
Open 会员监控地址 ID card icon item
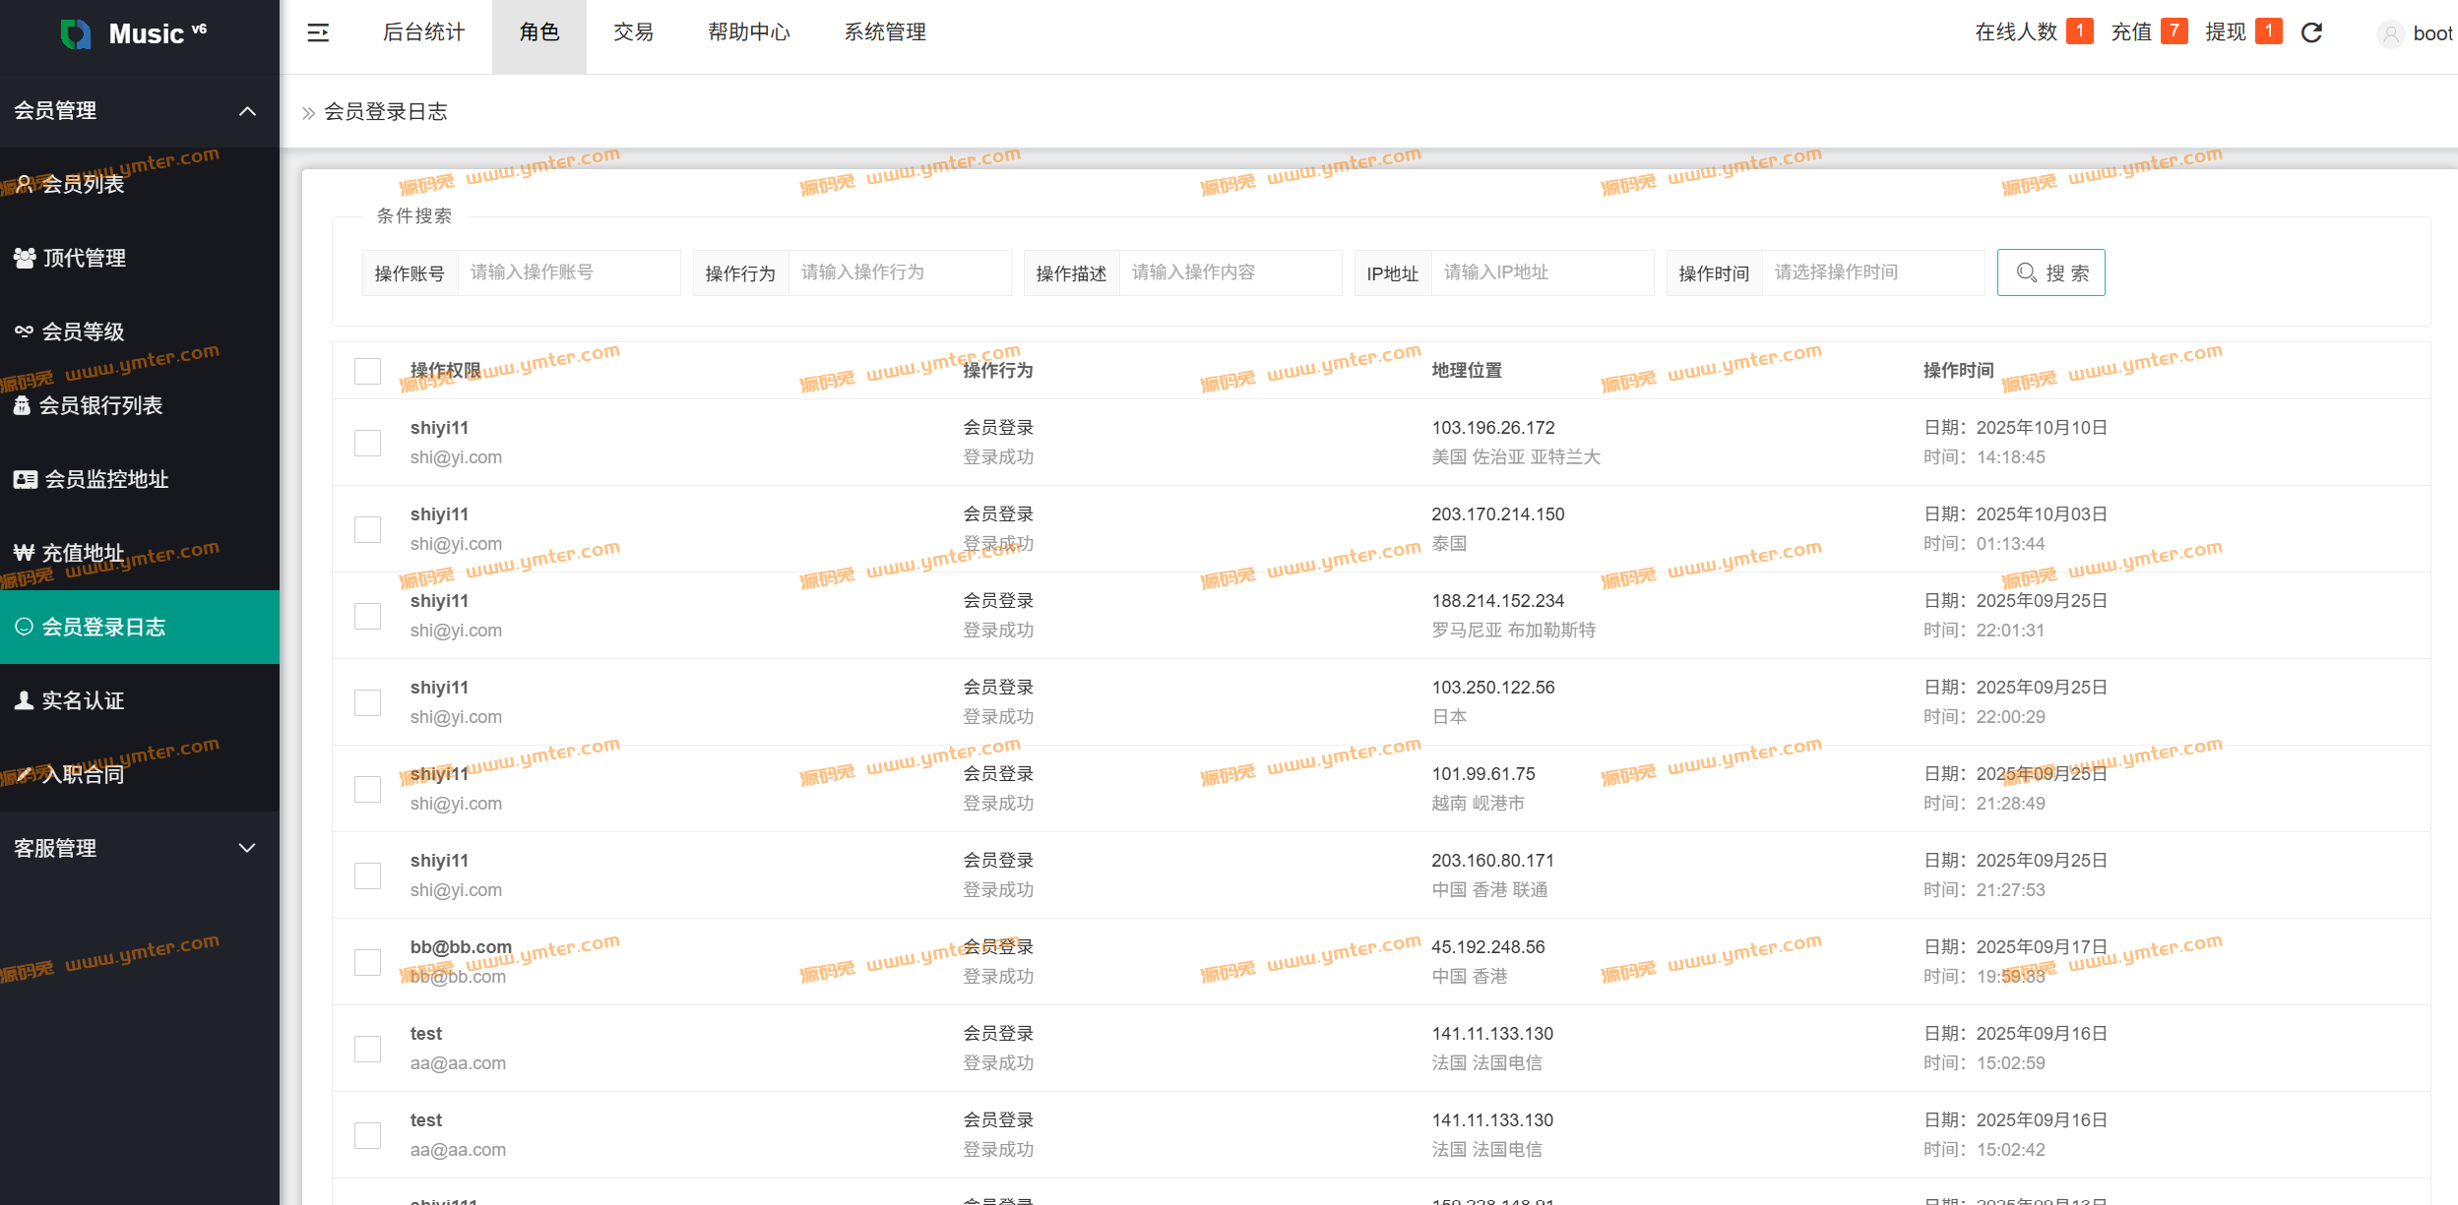pyautogui.click(x=26, y=479)
